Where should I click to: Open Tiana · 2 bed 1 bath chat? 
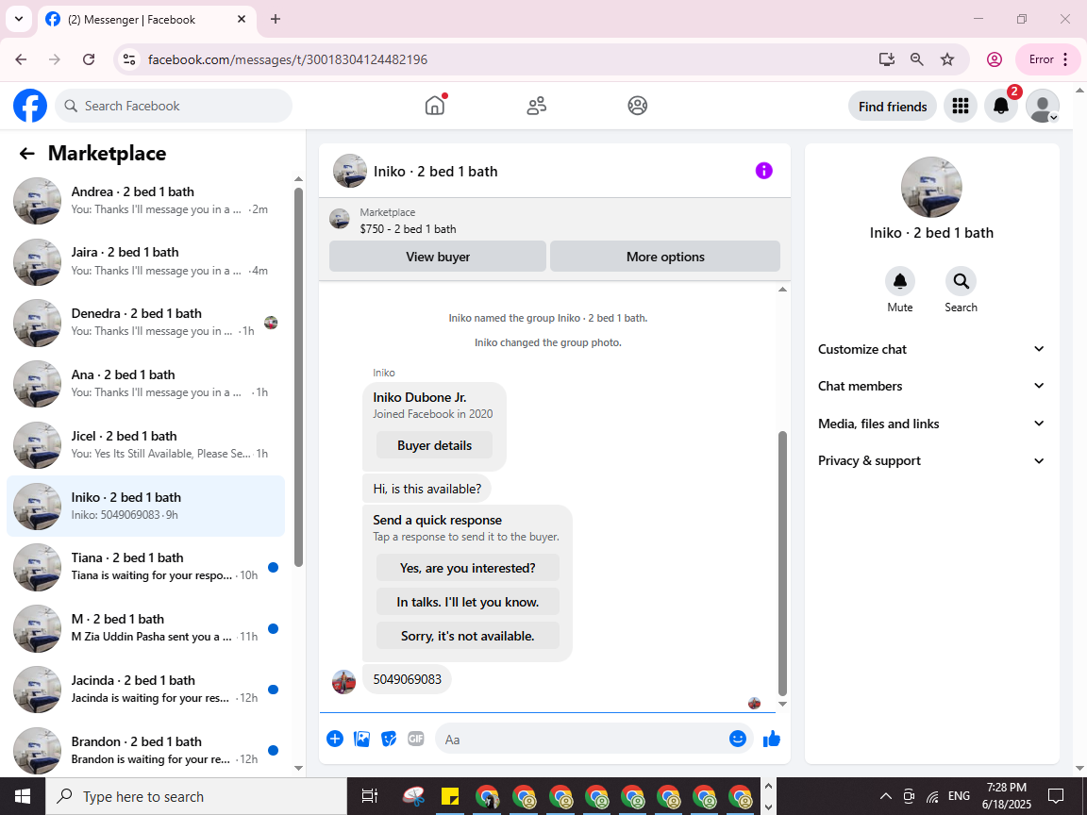pos(145,567)
